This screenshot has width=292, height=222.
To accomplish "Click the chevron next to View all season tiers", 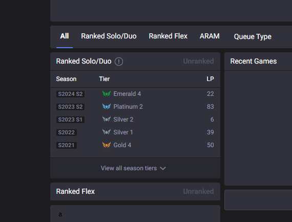I will coord(163,168).
